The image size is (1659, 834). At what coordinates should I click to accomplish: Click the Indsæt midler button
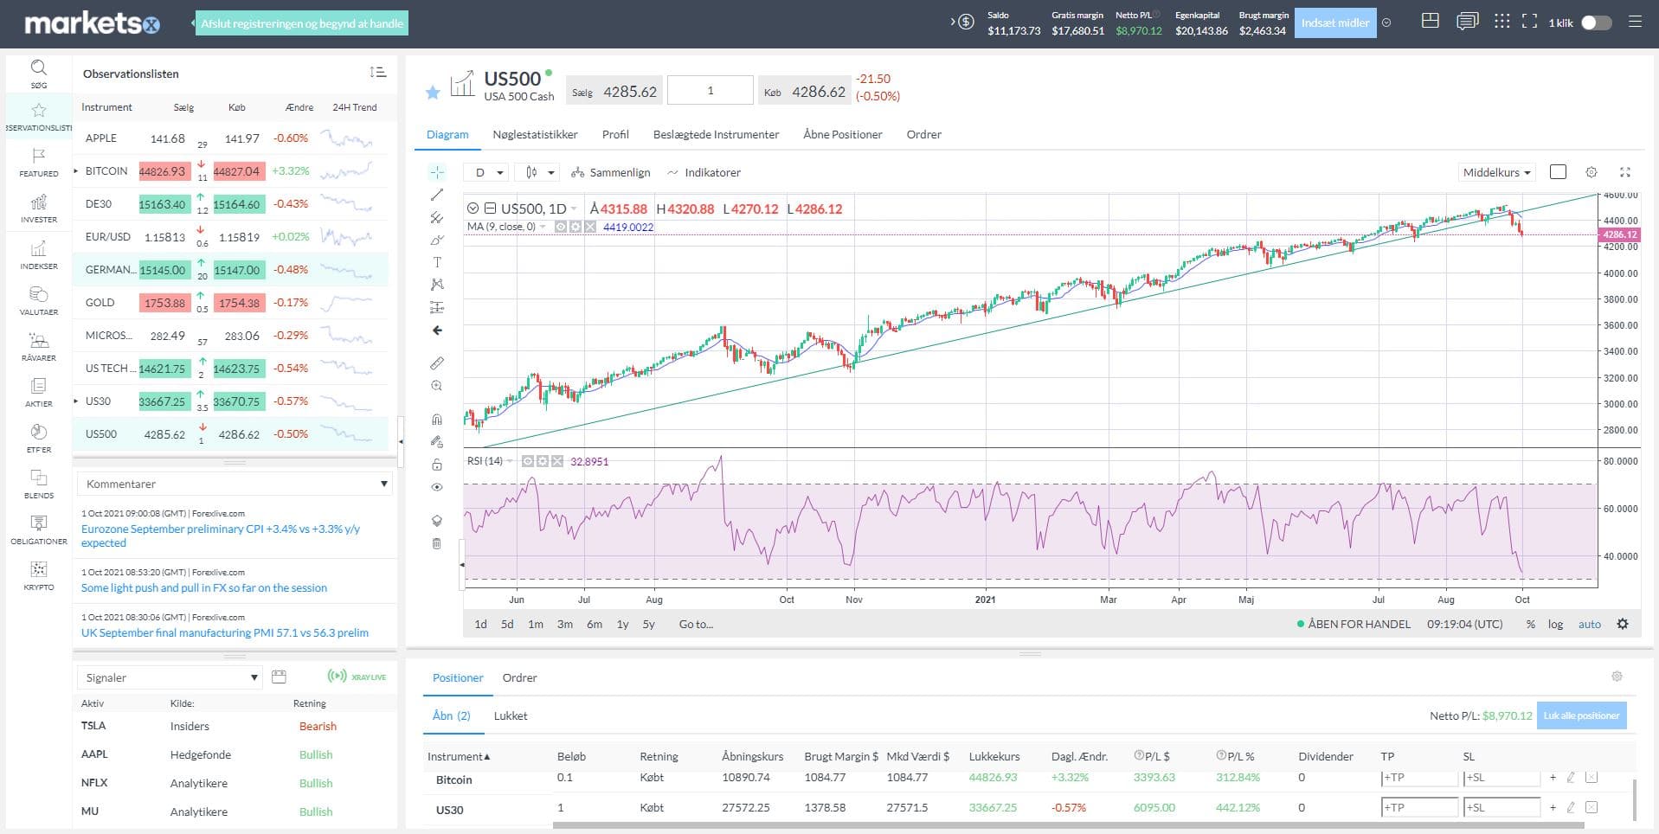(1335, 23)
